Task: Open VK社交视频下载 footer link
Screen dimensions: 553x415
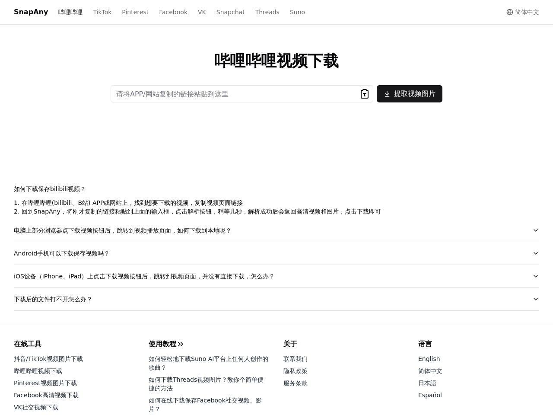Action: (36, 407)
